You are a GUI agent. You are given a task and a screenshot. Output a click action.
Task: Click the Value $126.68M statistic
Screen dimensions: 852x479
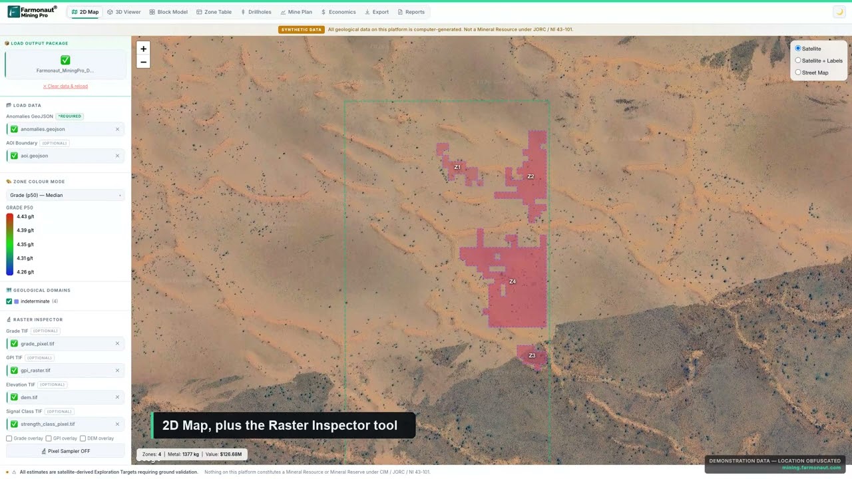224,454
